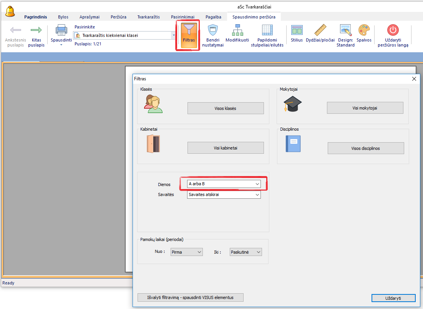
Task: Click the Visos klasės button
Action: [226, 108]
